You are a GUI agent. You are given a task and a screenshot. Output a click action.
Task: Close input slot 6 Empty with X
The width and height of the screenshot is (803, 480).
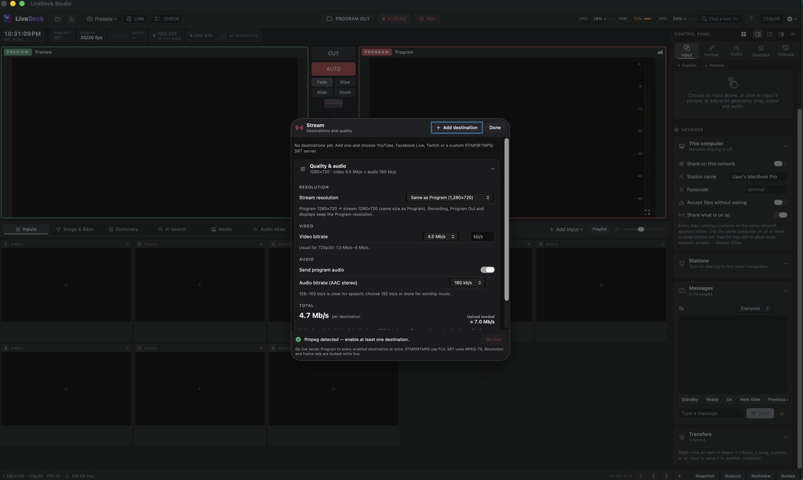(x=128, y=348)
